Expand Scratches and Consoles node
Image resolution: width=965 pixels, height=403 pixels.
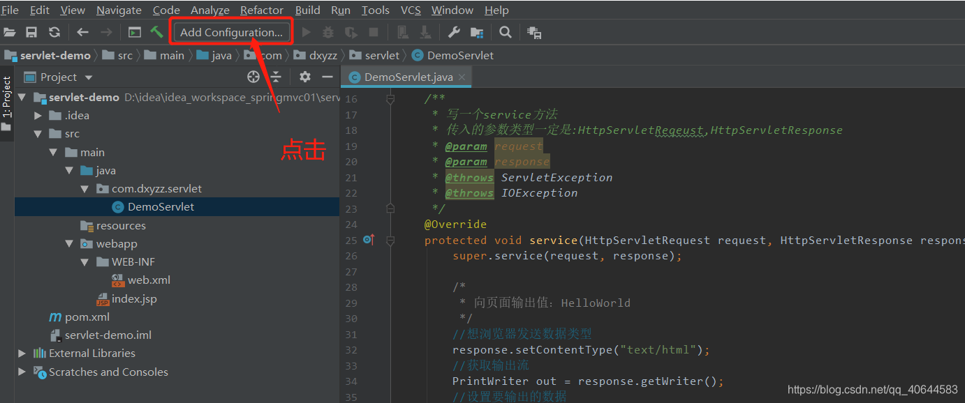click(22, 372)
